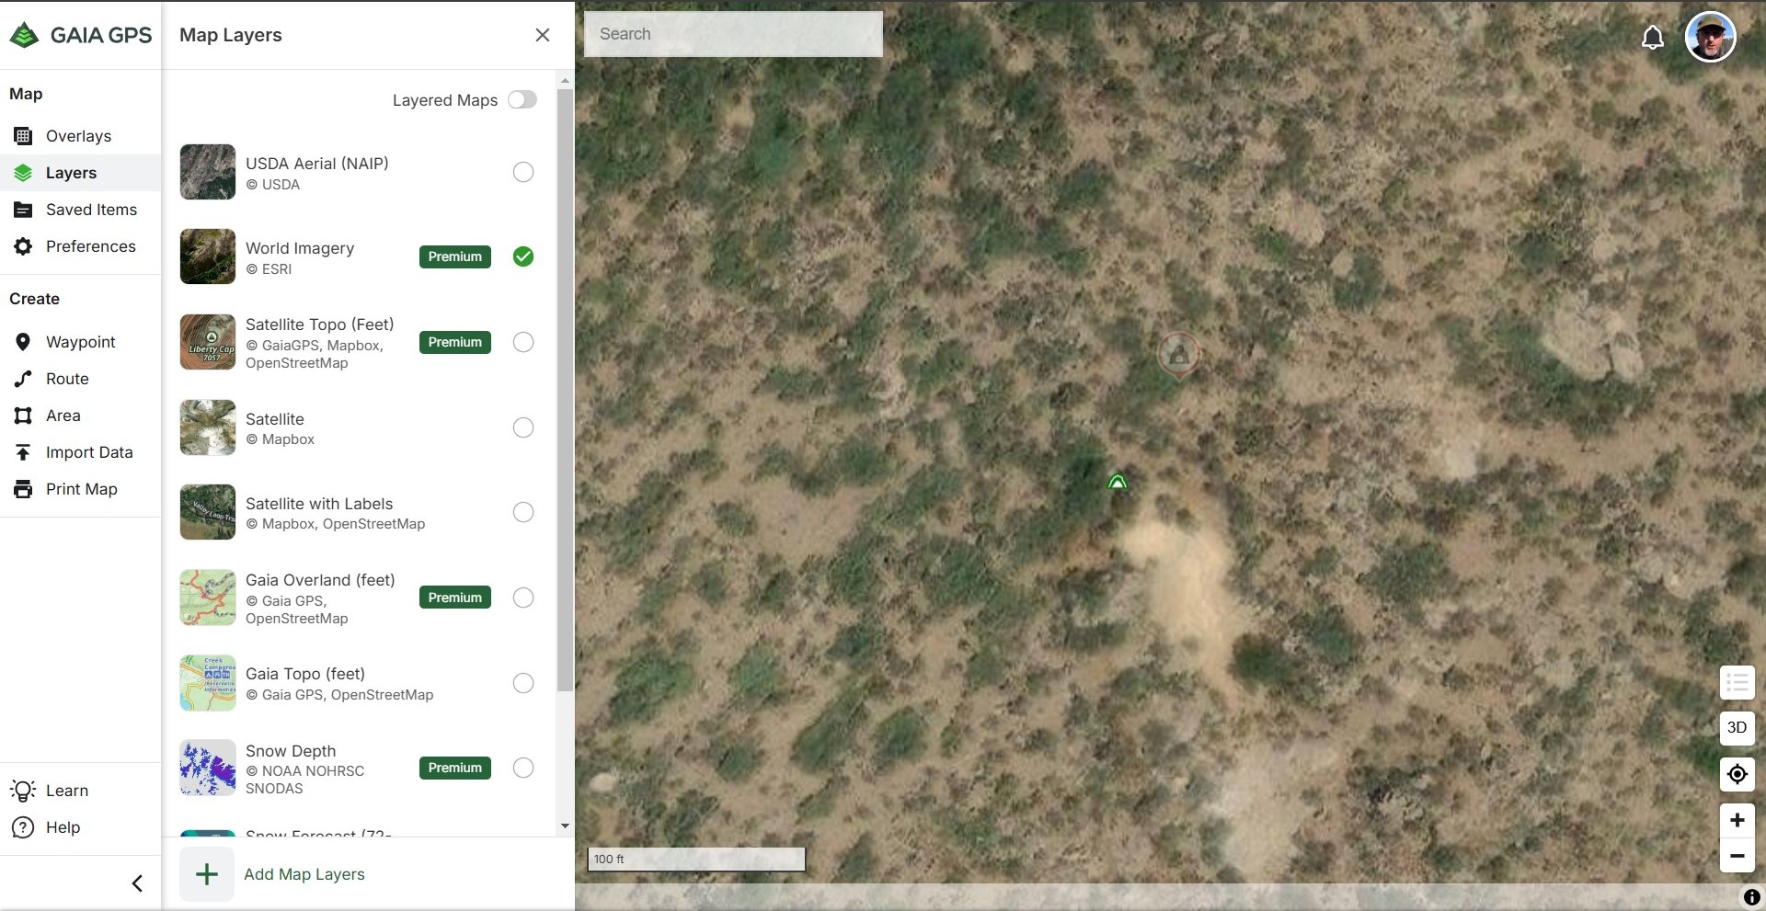Collapse the left sidebar with chevron

(137, 883)
